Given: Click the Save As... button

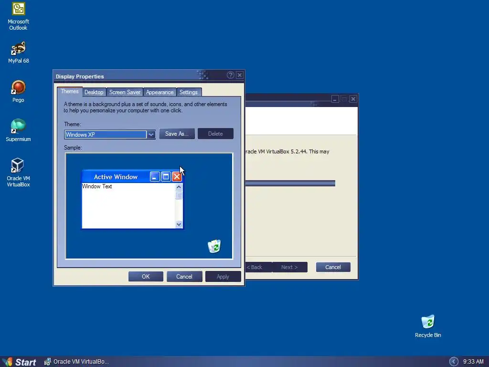Looking at the screenshot, I should (177, 134).
